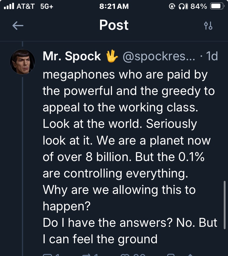Tap the Vulcan salute emoji

pyautogui.click(x=112, y=56)
